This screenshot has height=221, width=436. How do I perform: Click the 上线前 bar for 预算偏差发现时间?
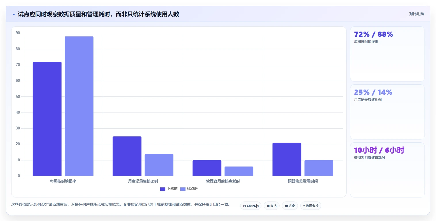click(287, 159)
